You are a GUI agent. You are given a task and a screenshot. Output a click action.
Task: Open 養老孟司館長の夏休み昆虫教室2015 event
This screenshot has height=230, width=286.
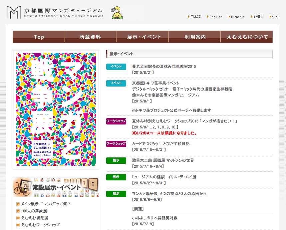click(164, 67)
